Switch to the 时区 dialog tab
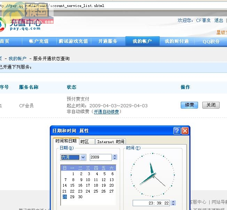 pyautogui.click(x=87, y=141)
